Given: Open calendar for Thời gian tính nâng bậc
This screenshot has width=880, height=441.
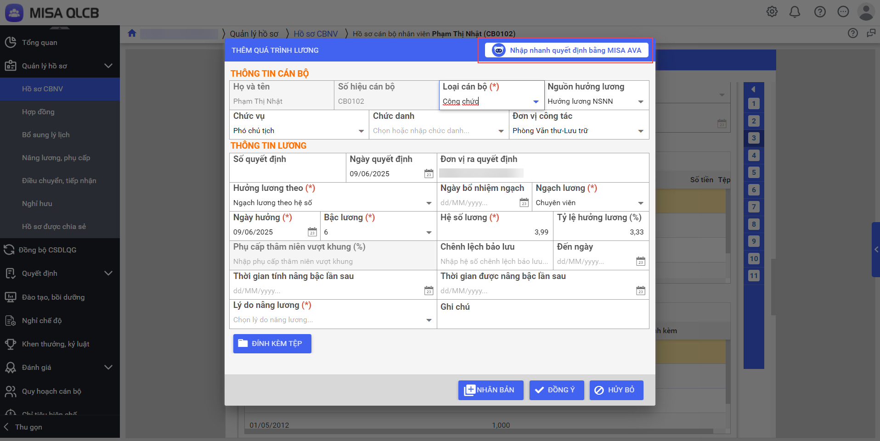Looking at the screenshot, I should pyautogui.click(x=429, y=291).
